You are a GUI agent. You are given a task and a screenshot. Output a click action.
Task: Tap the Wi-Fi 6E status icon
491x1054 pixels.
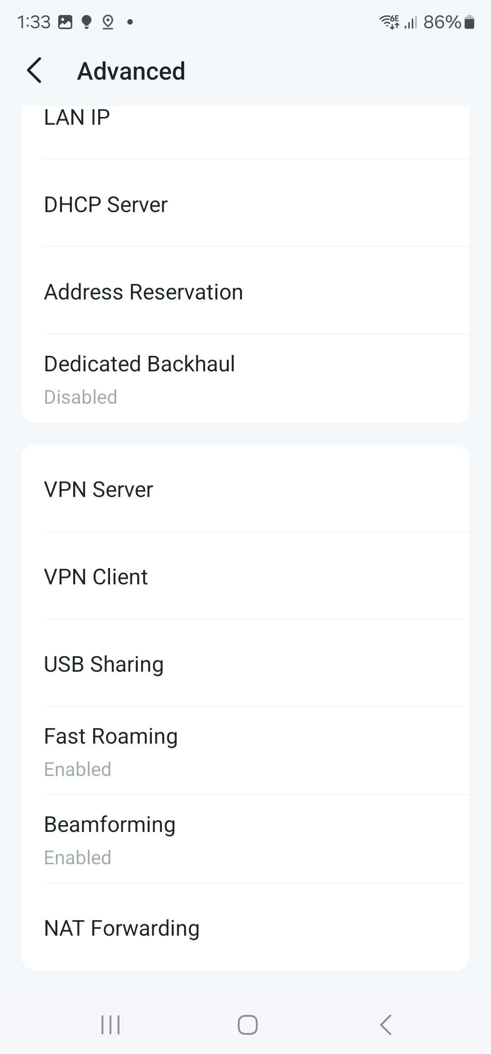[389, 21]
